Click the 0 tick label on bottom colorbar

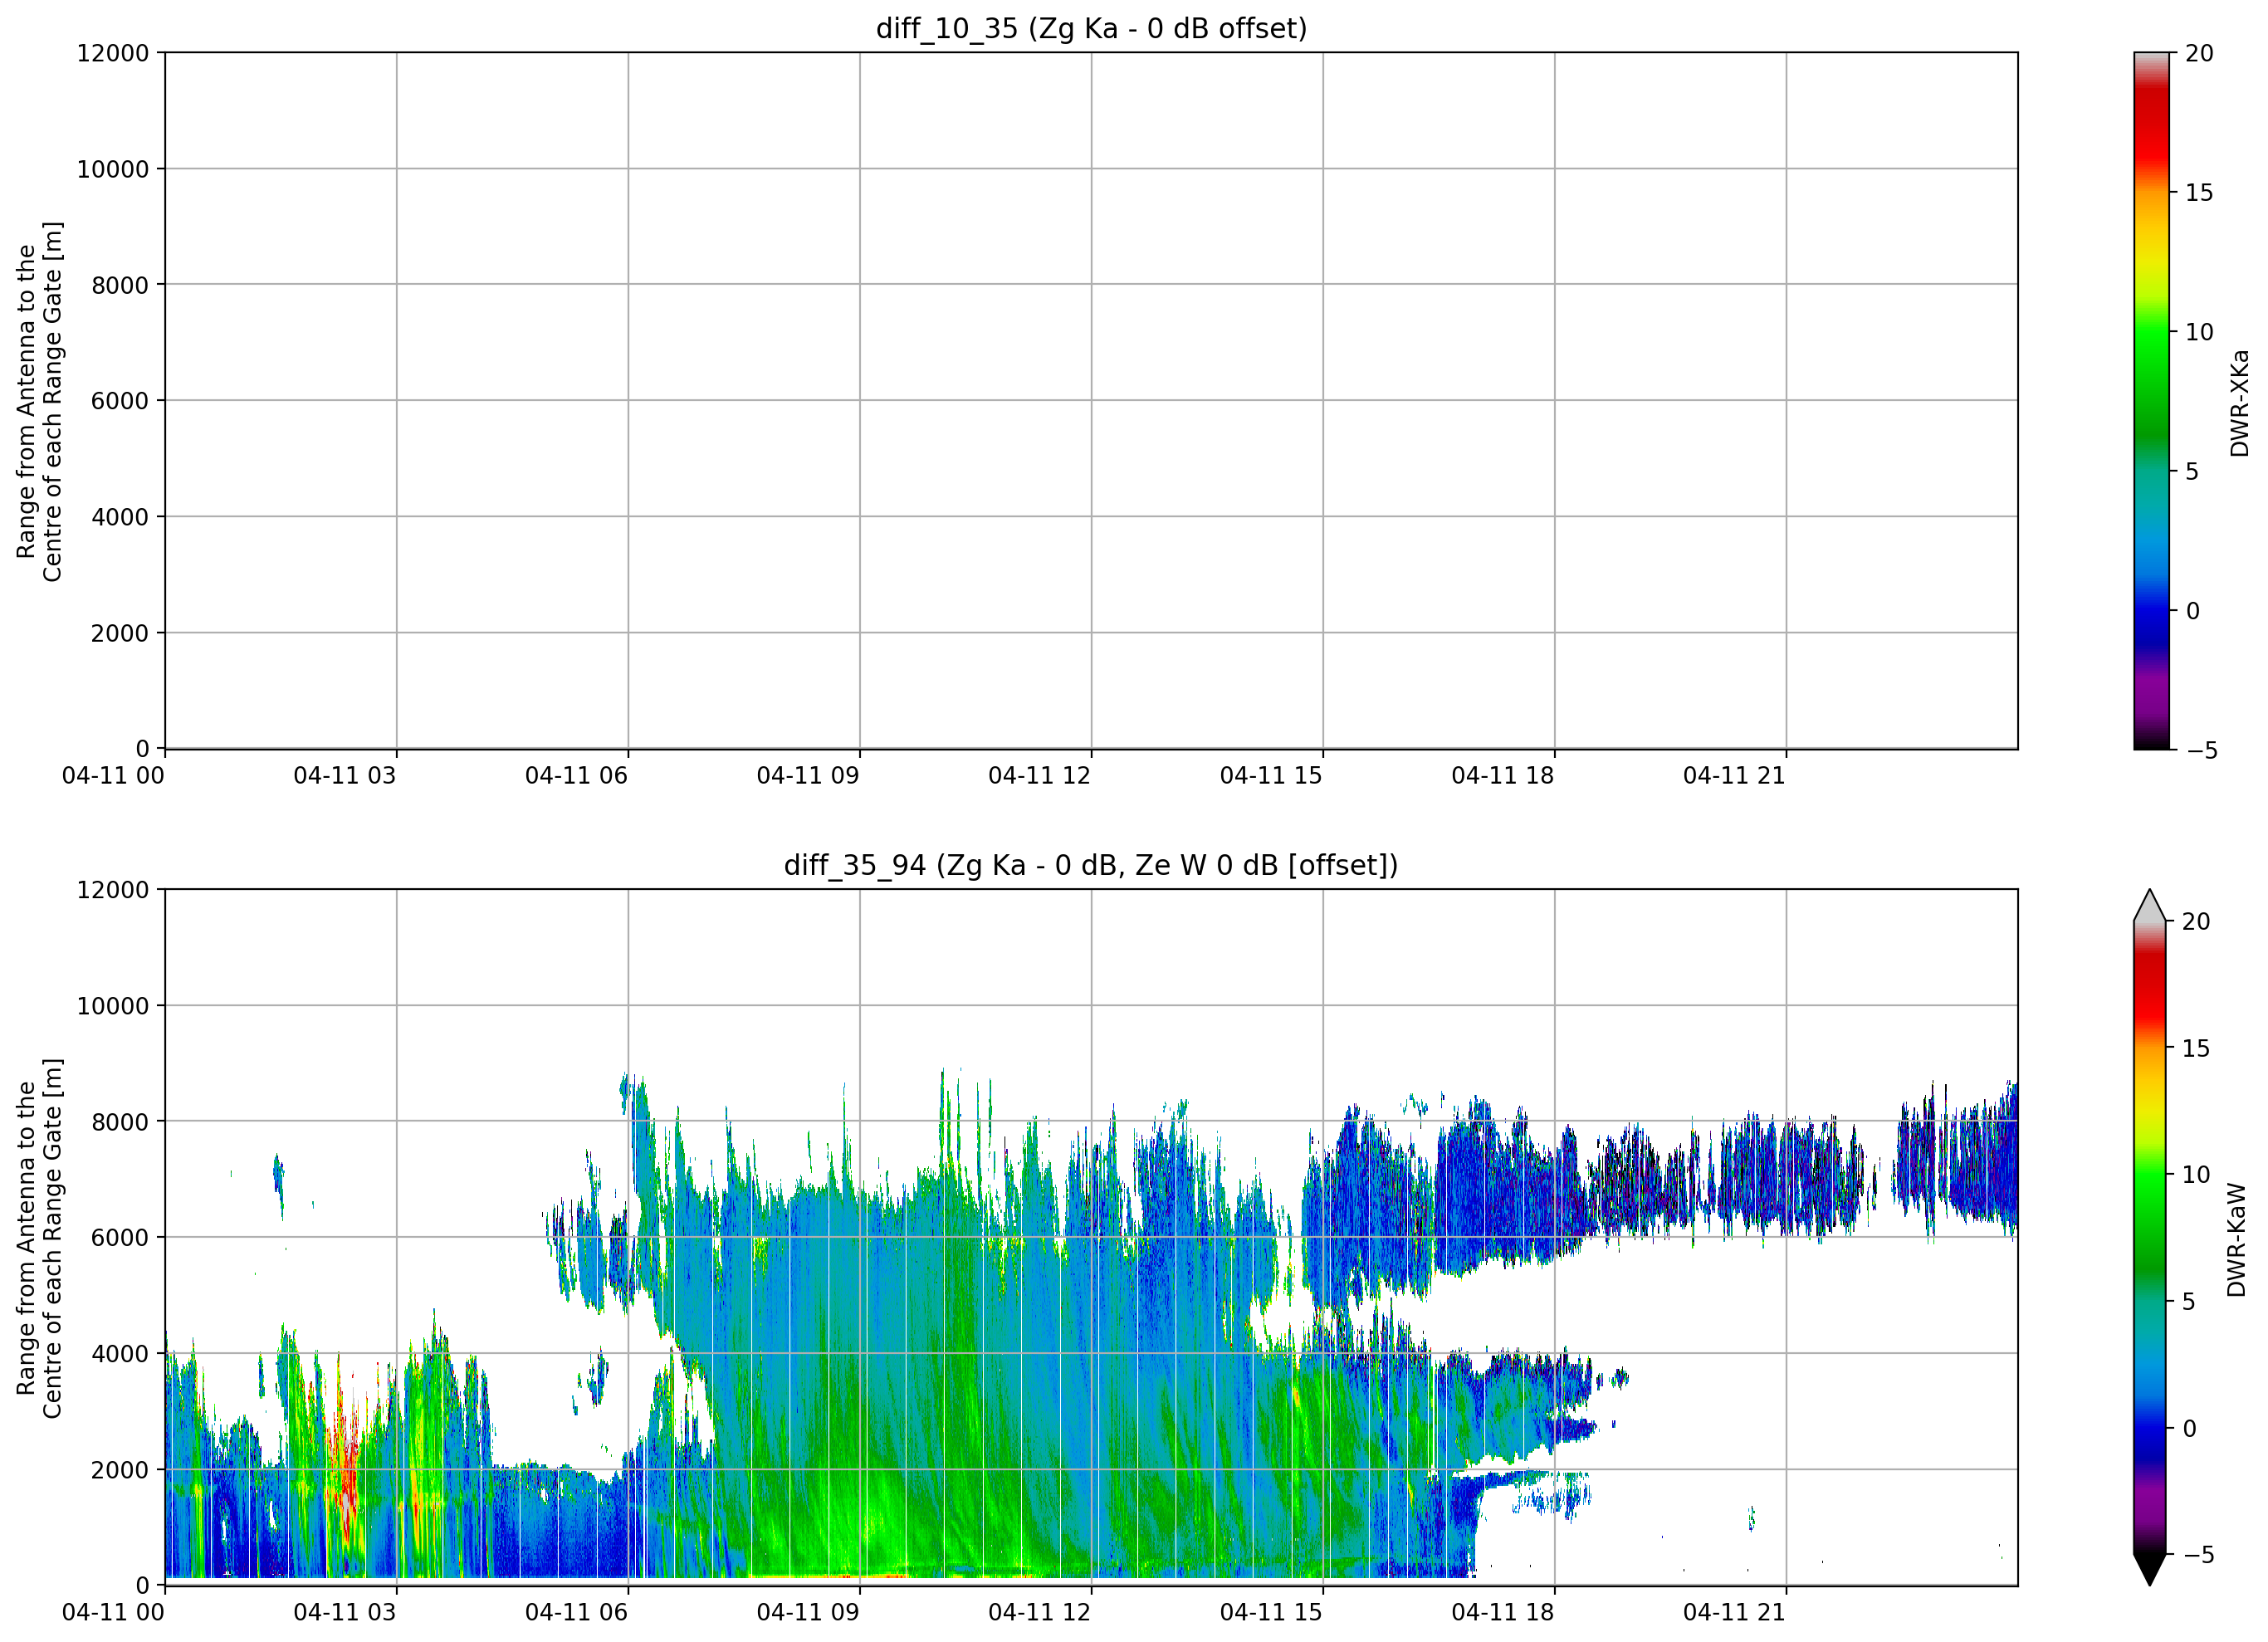coord(2190,1428)
